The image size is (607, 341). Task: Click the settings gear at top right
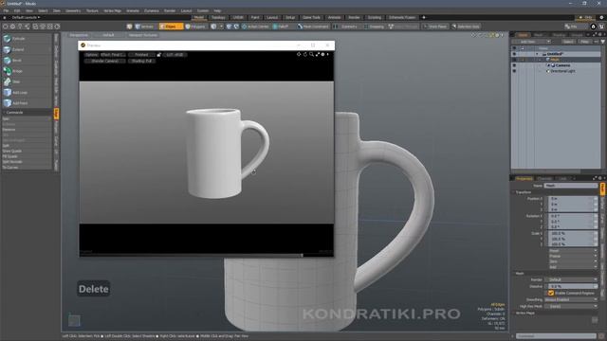point(601,17)
